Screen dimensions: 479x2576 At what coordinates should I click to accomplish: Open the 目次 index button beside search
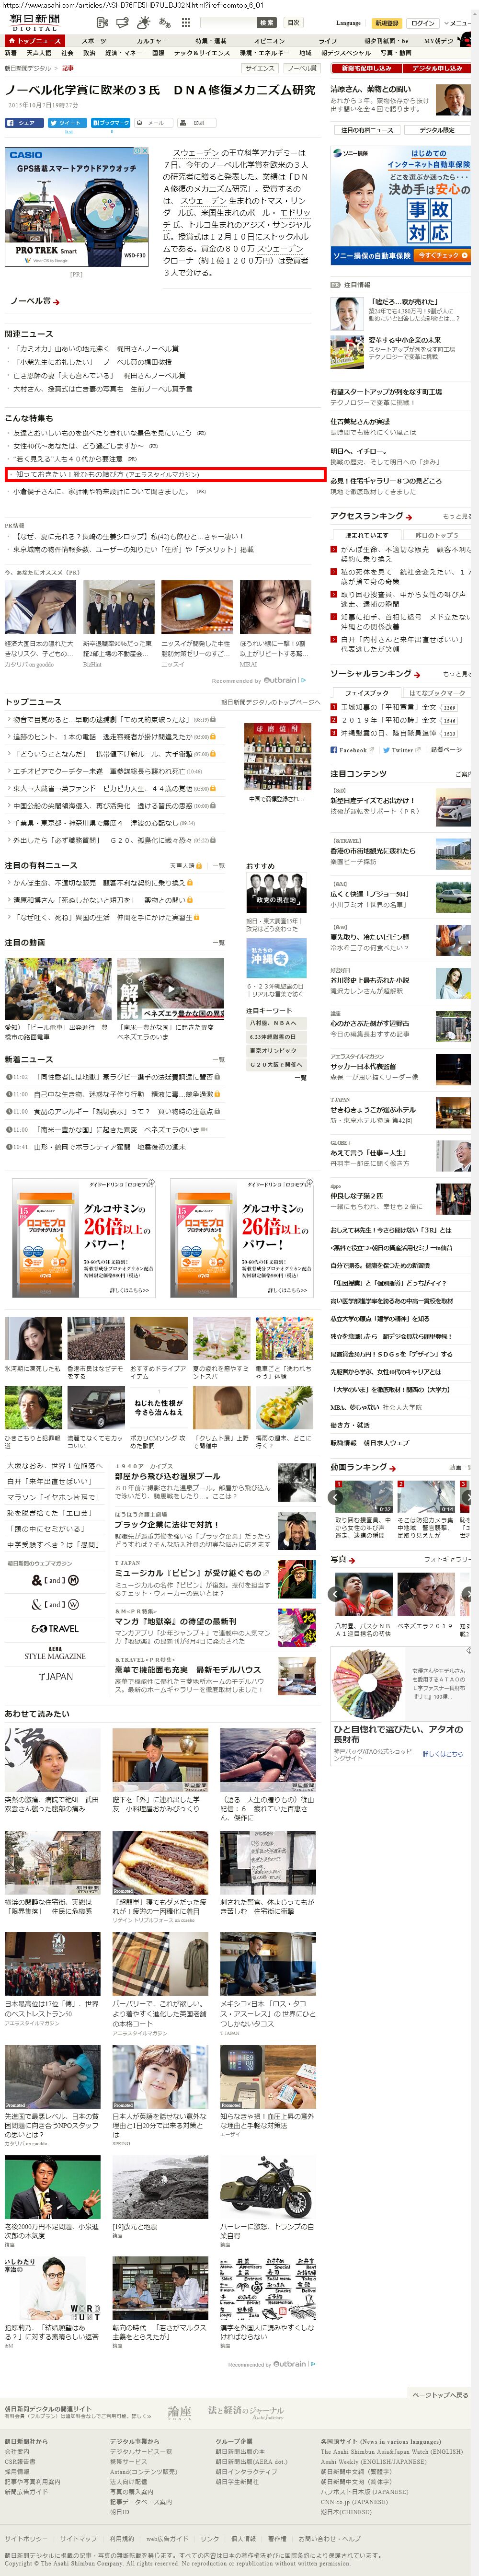click(x=293, y=22)
